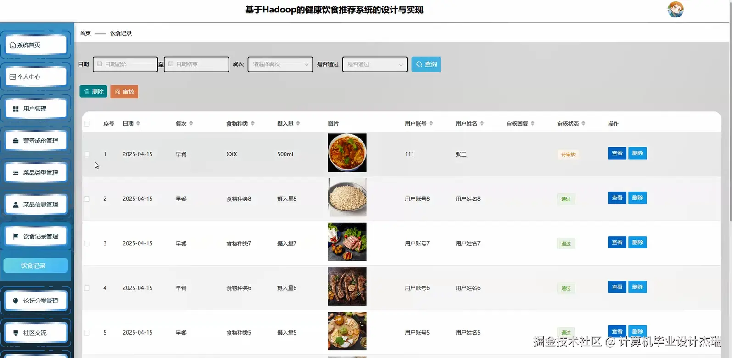Check the checkbox for row 食物种类8
The width and height of the screenshot is (732, 358).
coord(87,199)
